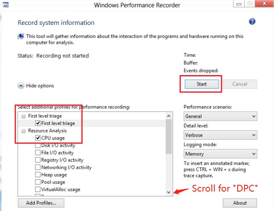The image size is (274, 211).
Task: Minimize the Windows Performance Recorder window
Action: pyautogui.click(x=239, y=3)
